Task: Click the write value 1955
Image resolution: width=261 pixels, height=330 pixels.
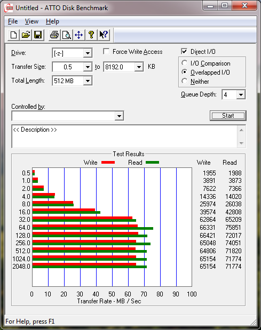Action: [x=209, y=173]
